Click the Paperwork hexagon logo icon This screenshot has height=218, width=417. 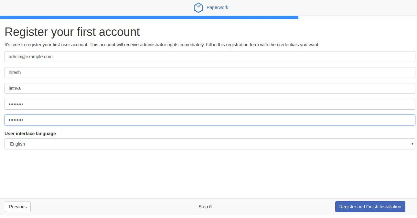(x=198, y=8)
